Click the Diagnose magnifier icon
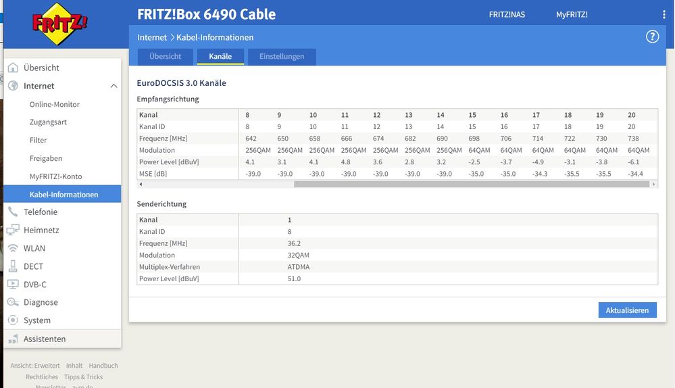The image size is (675, 388). (13, 302)
